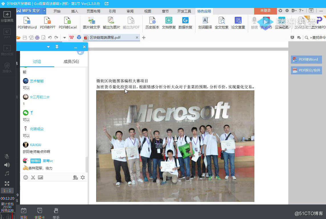Open the 开始 ribbon tab
Image resolution: width=326 pixels, height=219 pixels.
coord(57,11)
